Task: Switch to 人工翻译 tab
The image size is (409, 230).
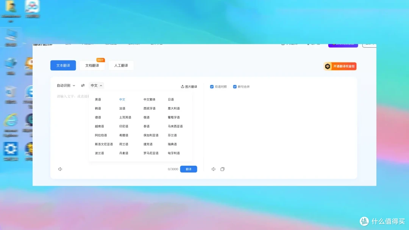Action: coord(121,65)
